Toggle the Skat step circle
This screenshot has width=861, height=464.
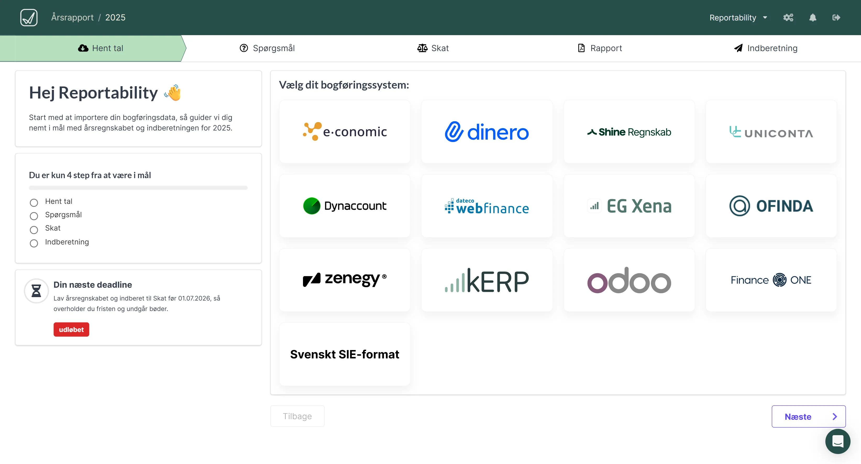pyautogui.click(x=34, y=230)
